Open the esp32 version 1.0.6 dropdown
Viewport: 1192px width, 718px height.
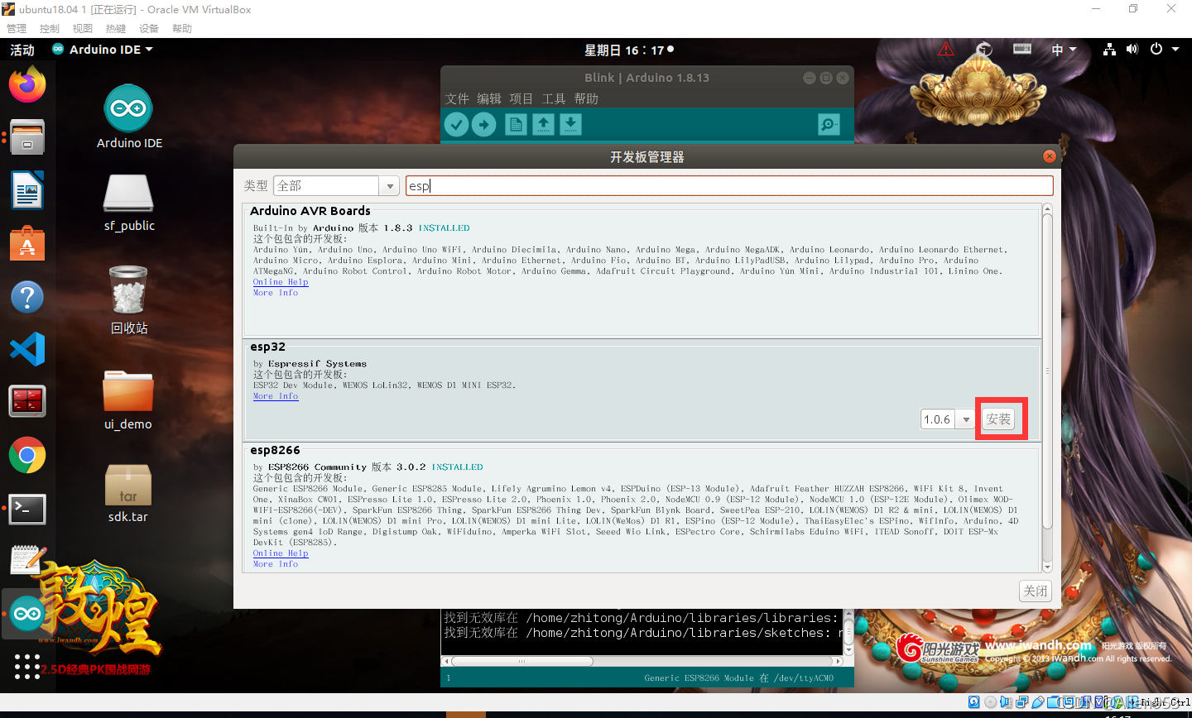tap(948, 419)
